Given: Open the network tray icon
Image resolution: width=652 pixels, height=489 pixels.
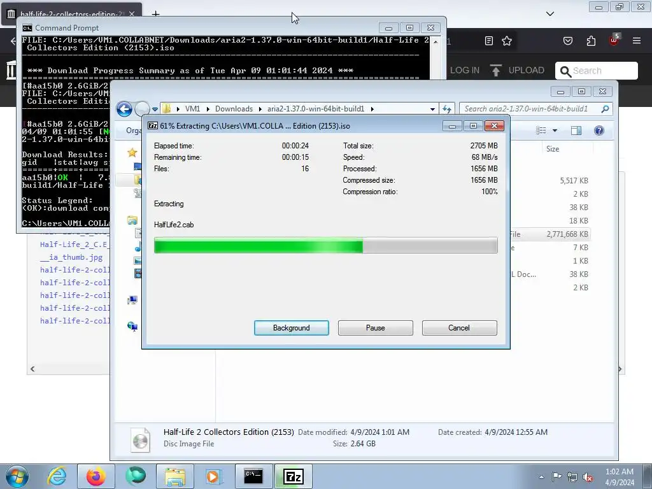Looking at the screenshot, I should [x=572, y=477].
